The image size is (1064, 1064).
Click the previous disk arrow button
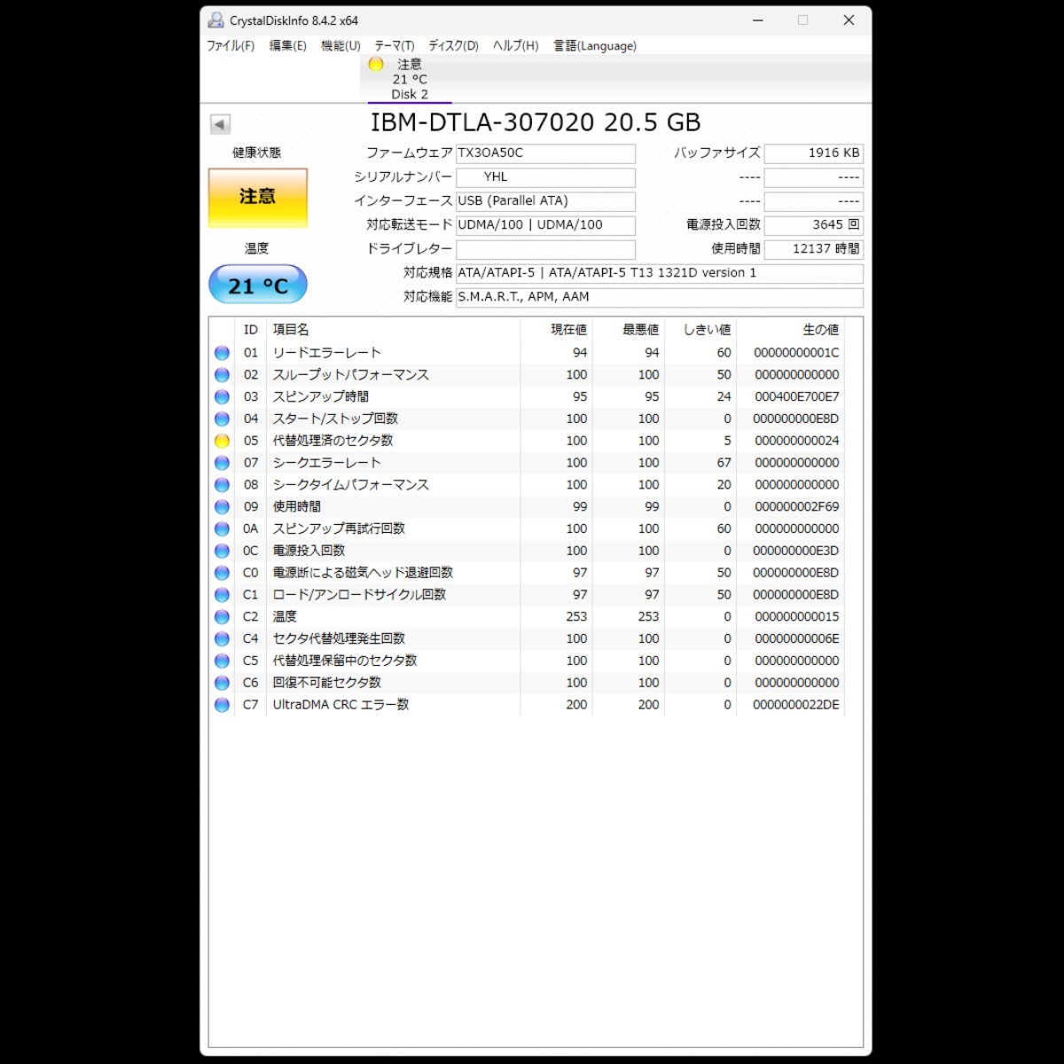pyautogui.click(x=220, y=124)
